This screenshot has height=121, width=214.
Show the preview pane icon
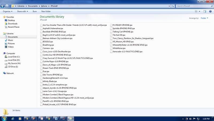205,11
